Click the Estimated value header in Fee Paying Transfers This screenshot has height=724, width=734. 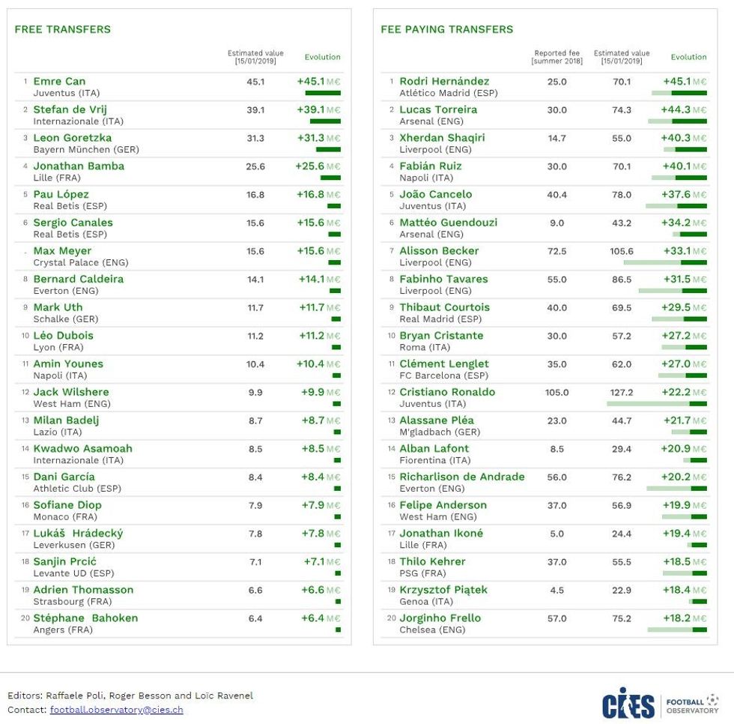[x=622, y=57]
